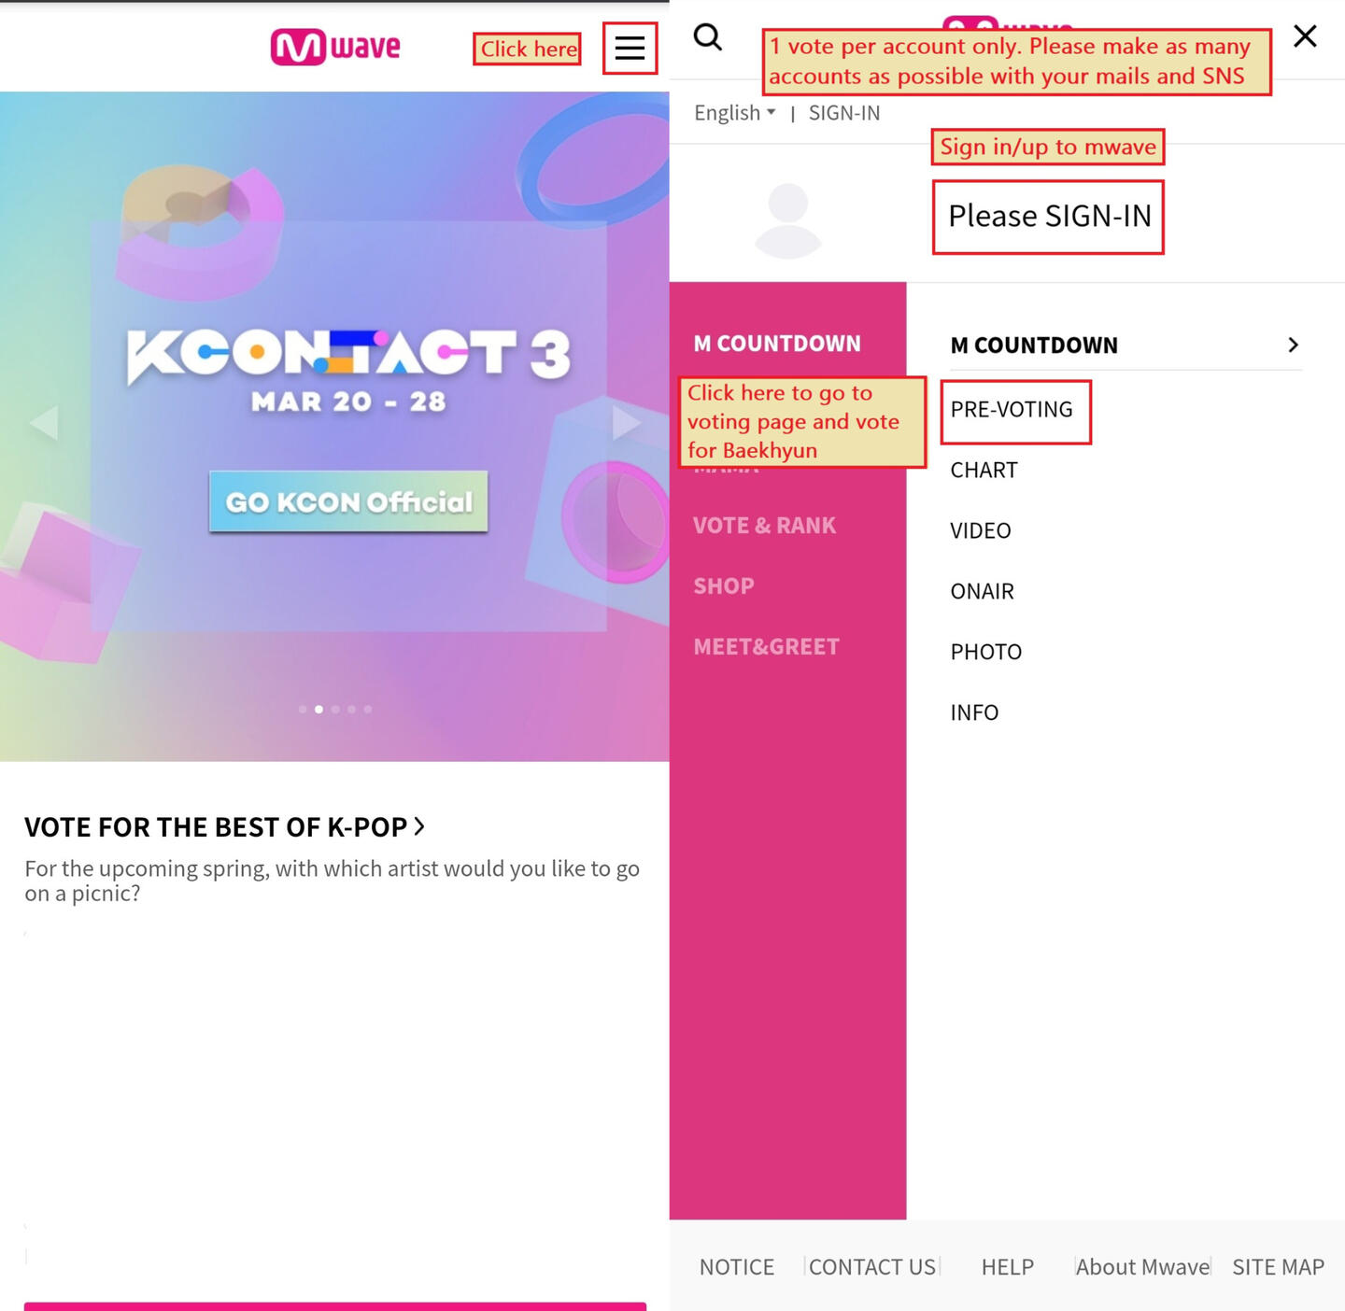Select VOTE & RANK in the sidebar
This screenshot has height=1311, width=1345.
click(764, 526)
